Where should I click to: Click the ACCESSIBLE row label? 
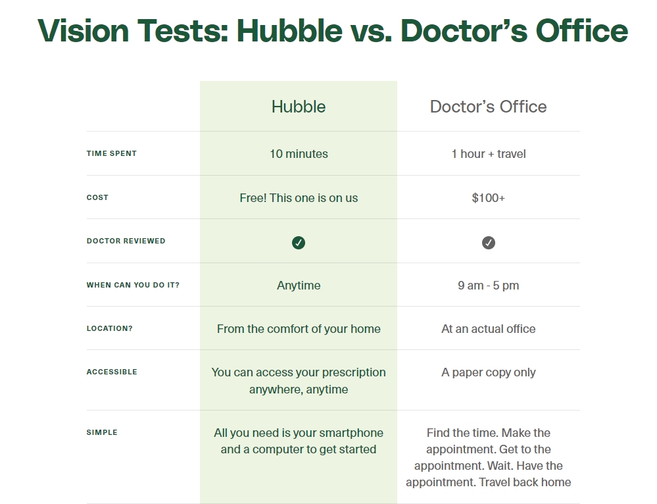111,372
